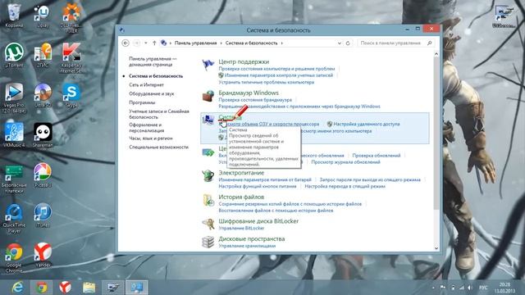Click the Центр поддержки flag icon

[x=208, y=65]
